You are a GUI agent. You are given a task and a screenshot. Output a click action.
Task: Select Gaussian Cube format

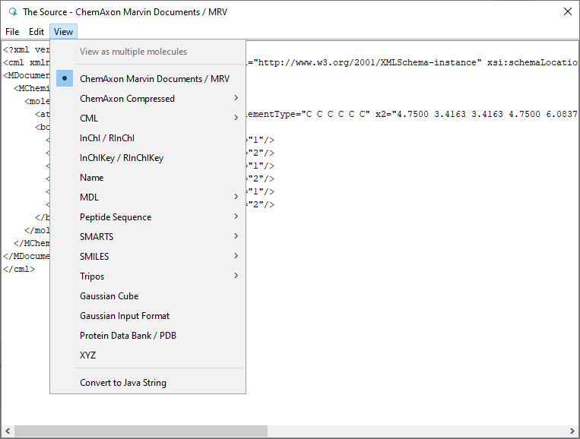click(x=109, y=296)
